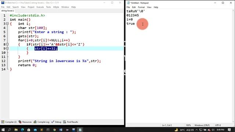Viewport: 235px width, 132px height.
Task: Open the Compiler (2) bottom tab
Action: (x=9, y=122)
